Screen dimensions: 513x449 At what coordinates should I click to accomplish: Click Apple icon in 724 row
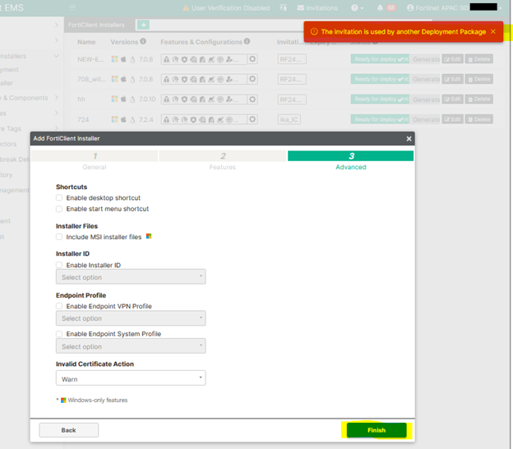click(123, 119)
